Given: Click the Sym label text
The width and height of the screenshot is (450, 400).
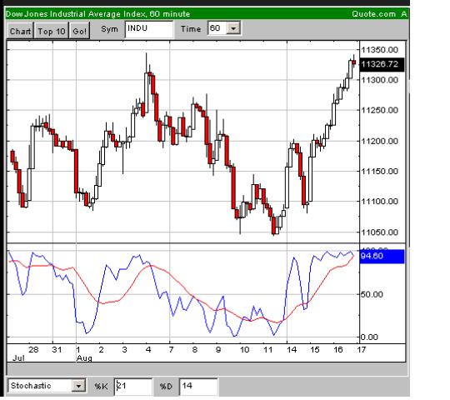Looking at the screenshot, I should [109, 29].
